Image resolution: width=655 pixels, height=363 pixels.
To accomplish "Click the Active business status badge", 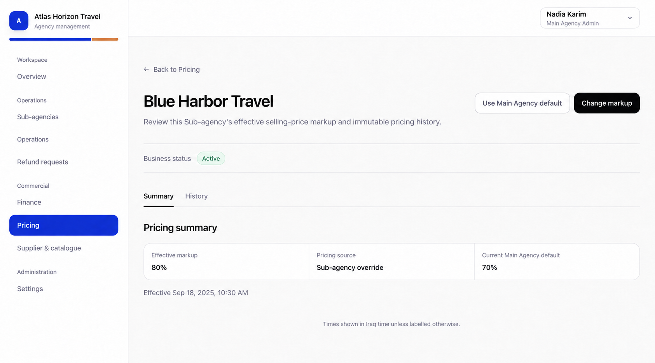I will click(x=211, y=159).
